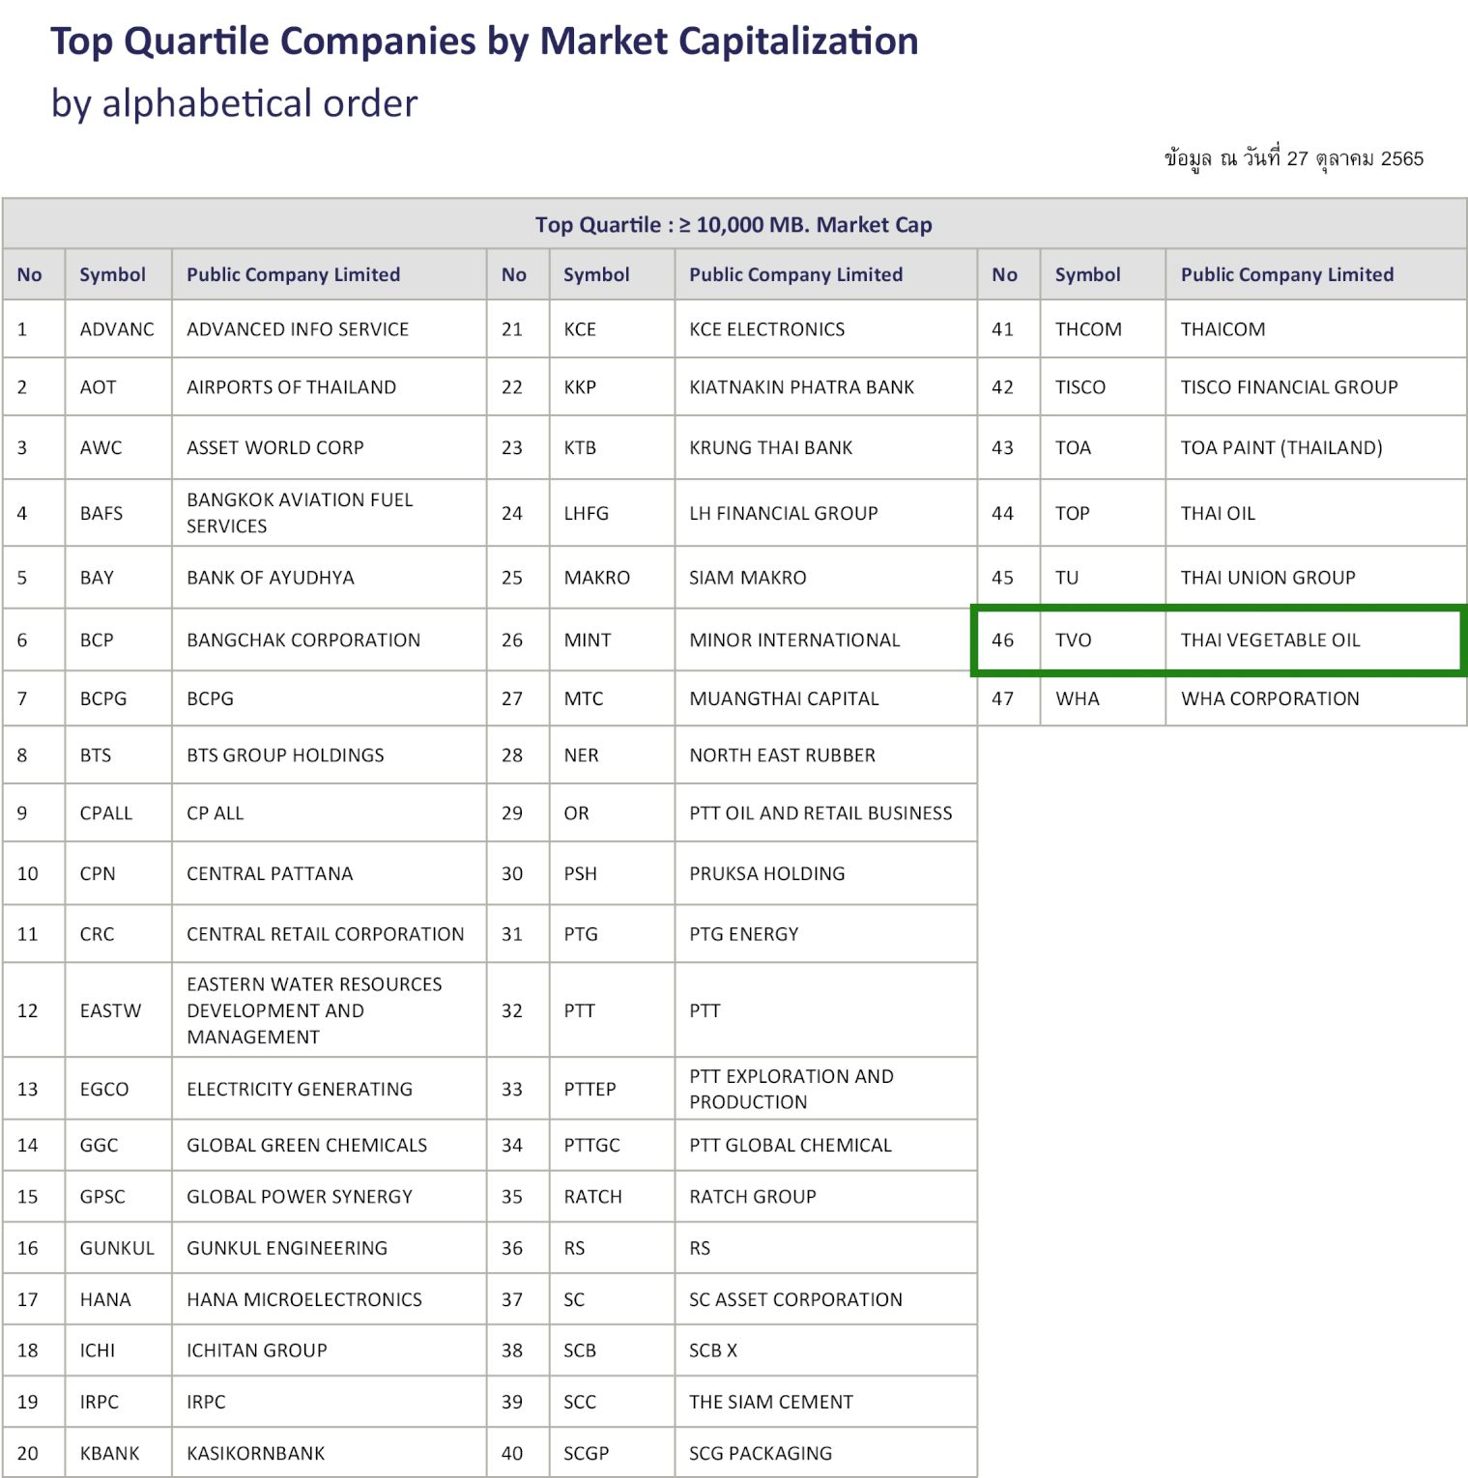The width and height of the screenshot is (1468, 1478).
Task: Click the first Symbol column header
Action: click(112, 275)
